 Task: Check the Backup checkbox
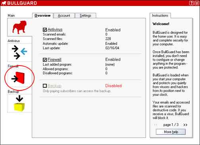pyautogui.click(x=45, y=86)
